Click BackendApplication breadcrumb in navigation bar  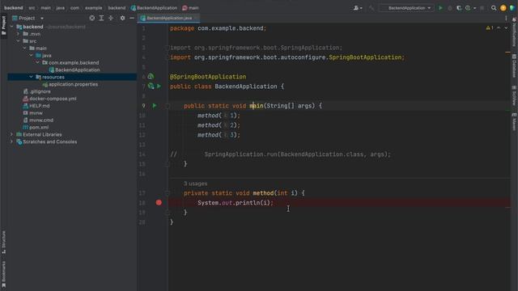point(154,8)
